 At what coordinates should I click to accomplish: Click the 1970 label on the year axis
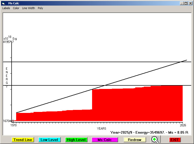13,125
